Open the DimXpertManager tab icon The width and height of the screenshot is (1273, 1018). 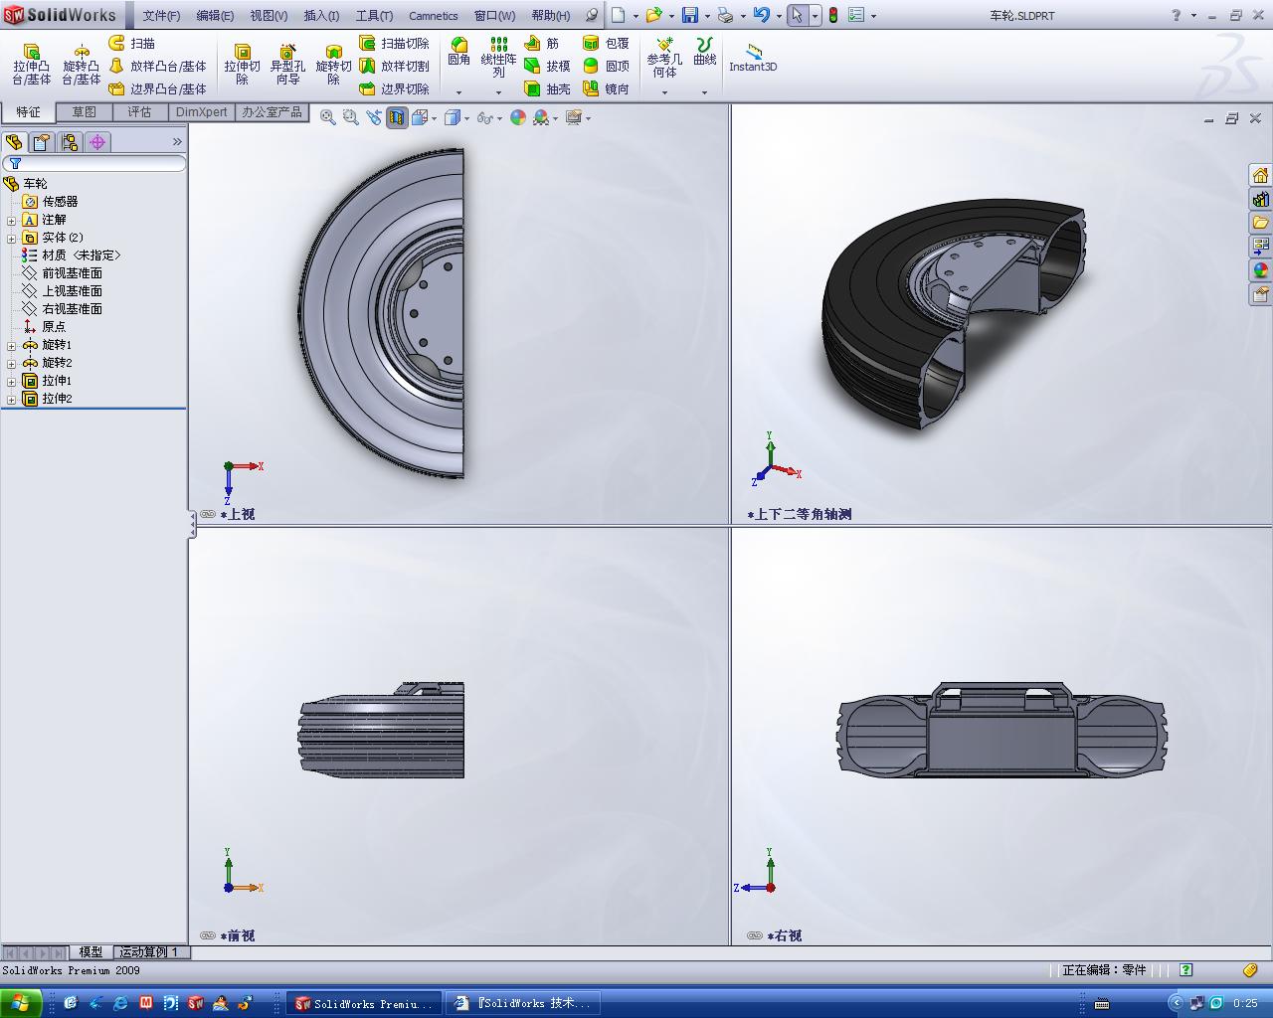[97, 142]
